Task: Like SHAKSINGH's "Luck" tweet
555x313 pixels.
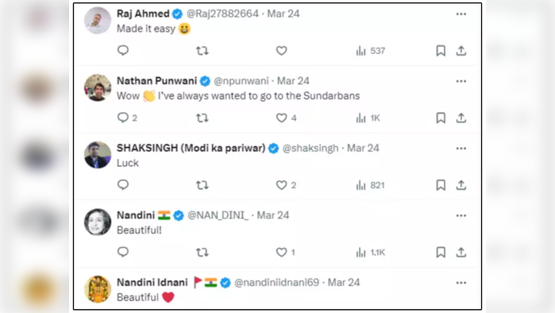Action: 286,185
